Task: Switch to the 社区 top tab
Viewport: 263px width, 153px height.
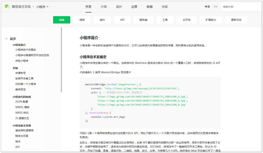Action: [x=165, y=7]
